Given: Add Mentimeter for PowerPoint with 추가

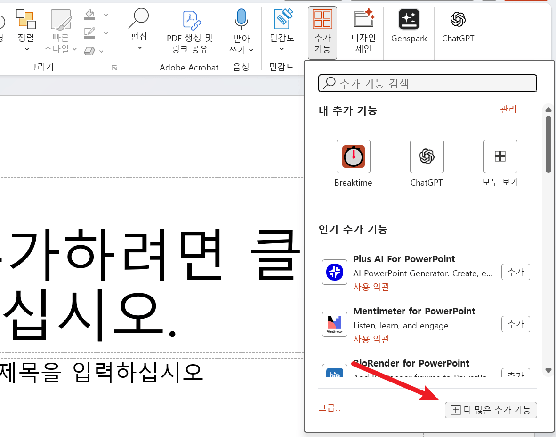Looking at the screenshot, I should [516, 324].
